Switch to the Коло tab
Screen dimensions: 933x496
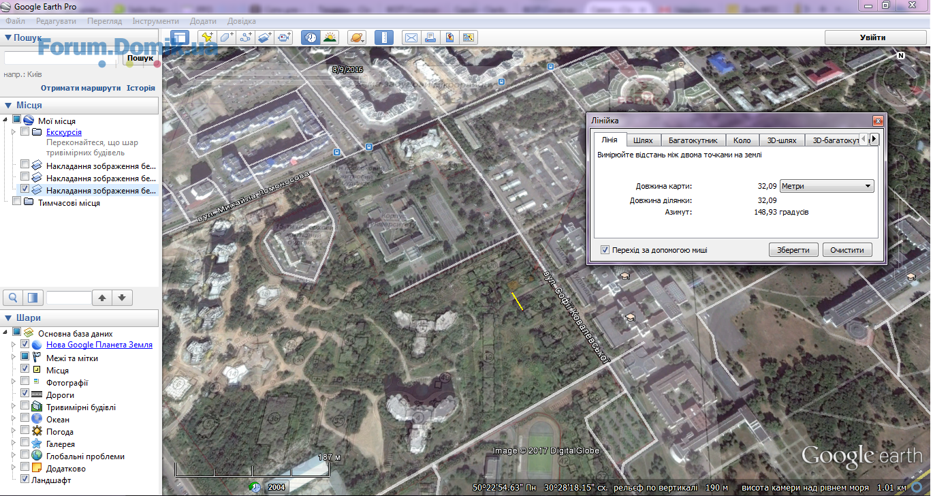point(742,140)
